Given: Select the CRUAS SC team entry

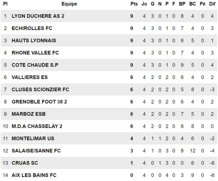Looking at the screenshot, I should pos(24,163).
